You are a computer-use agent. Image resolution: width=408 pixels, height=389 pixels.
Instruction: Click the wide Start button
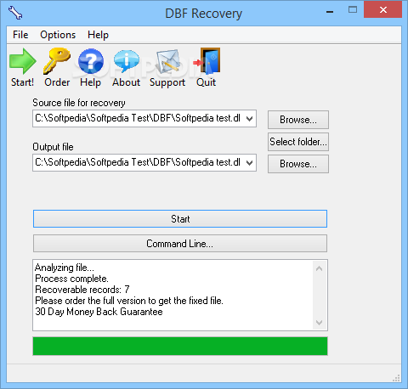coord(180,218)
